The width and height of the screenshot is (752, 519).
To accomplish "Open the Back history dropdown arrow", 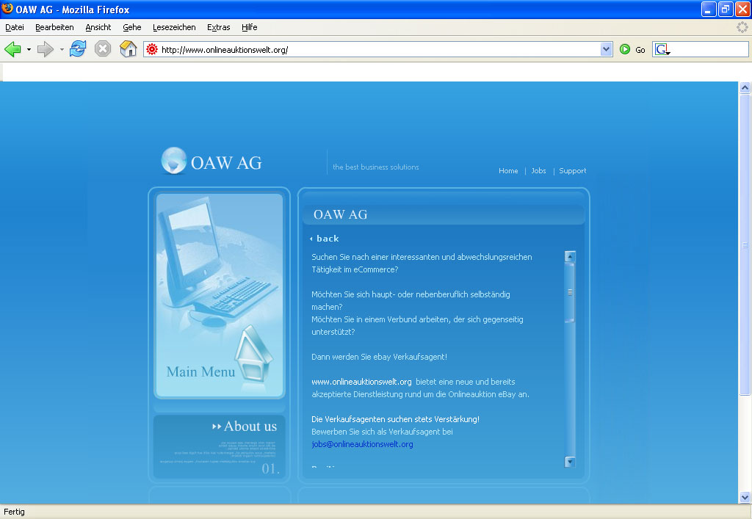I will 29,49.
